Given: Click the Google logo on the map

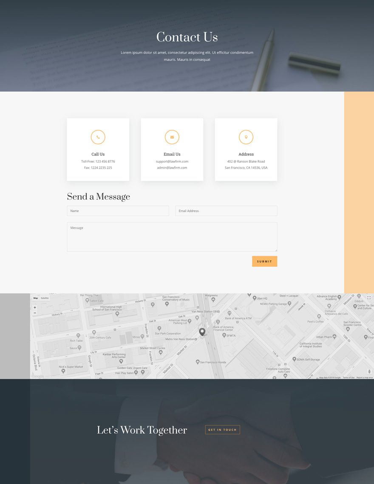Looking at the screenshot, I should pos(37,376).
